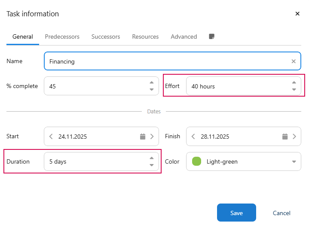Increase the Effort hours
The width and height of the screenshot is (309, 228).
pyautogui.click(x=294, y=83)
